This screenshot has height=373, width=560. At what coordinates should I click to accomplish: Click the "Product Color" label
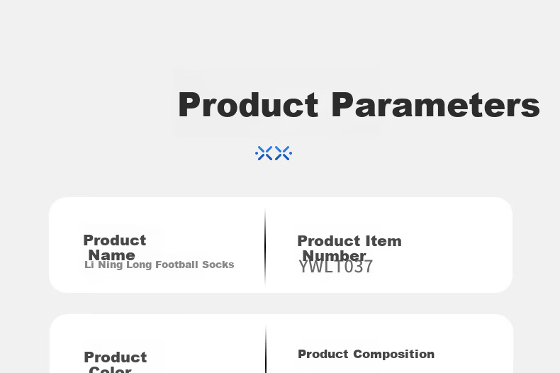(115, 362)
